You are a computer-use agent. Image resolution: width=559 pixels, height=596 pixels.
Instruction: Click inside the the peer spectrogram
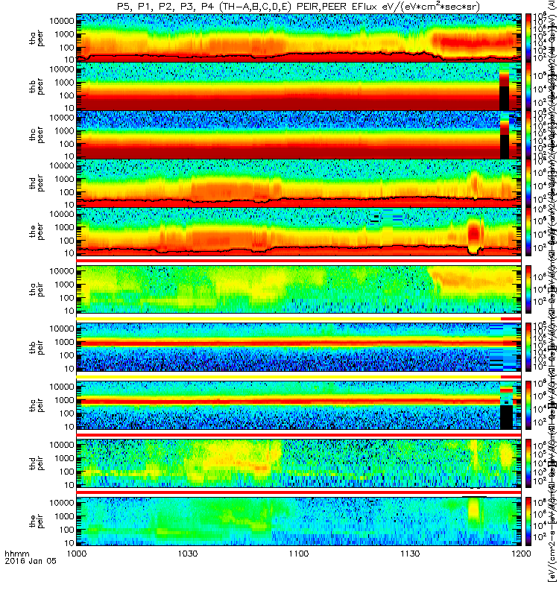(299, 232)
